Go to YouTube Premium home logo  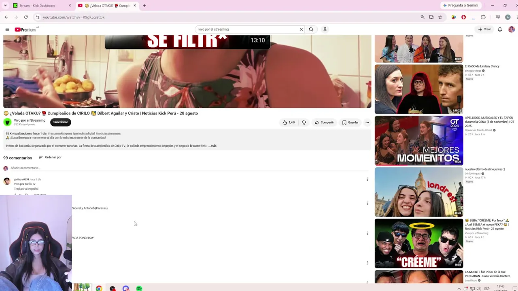[25, 30]
